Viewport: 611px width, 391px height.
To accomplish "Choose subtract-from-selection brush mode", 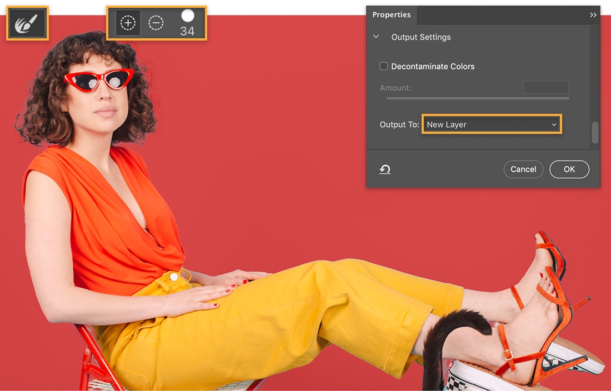I will (156, 23).
